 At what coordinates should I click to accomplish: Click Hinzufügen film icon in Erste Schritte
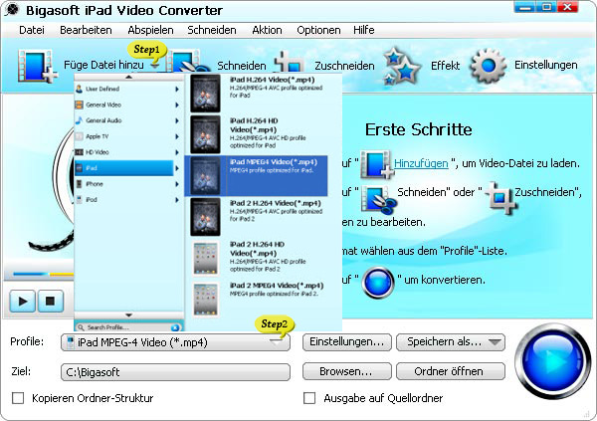click(376, 164)
